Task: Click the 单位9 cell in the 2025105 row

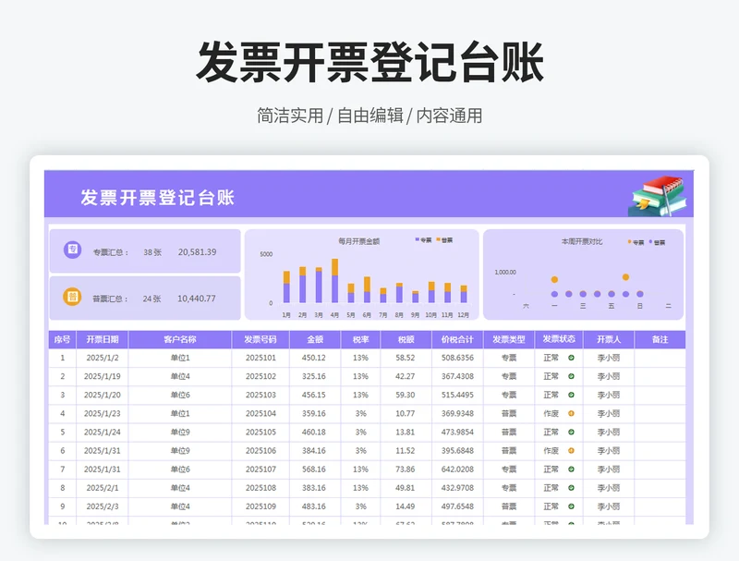Action: point(180,432)
